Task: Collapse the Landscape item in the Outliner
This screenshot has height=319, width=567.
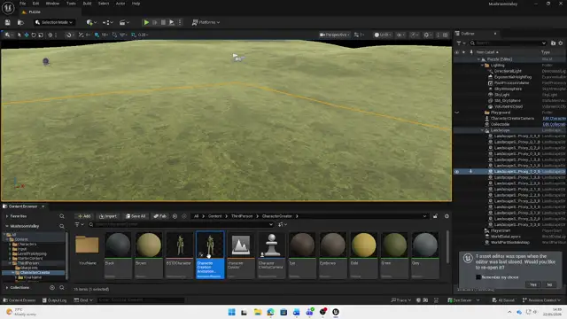Action: pyautogui.click(x=482, y=130)
